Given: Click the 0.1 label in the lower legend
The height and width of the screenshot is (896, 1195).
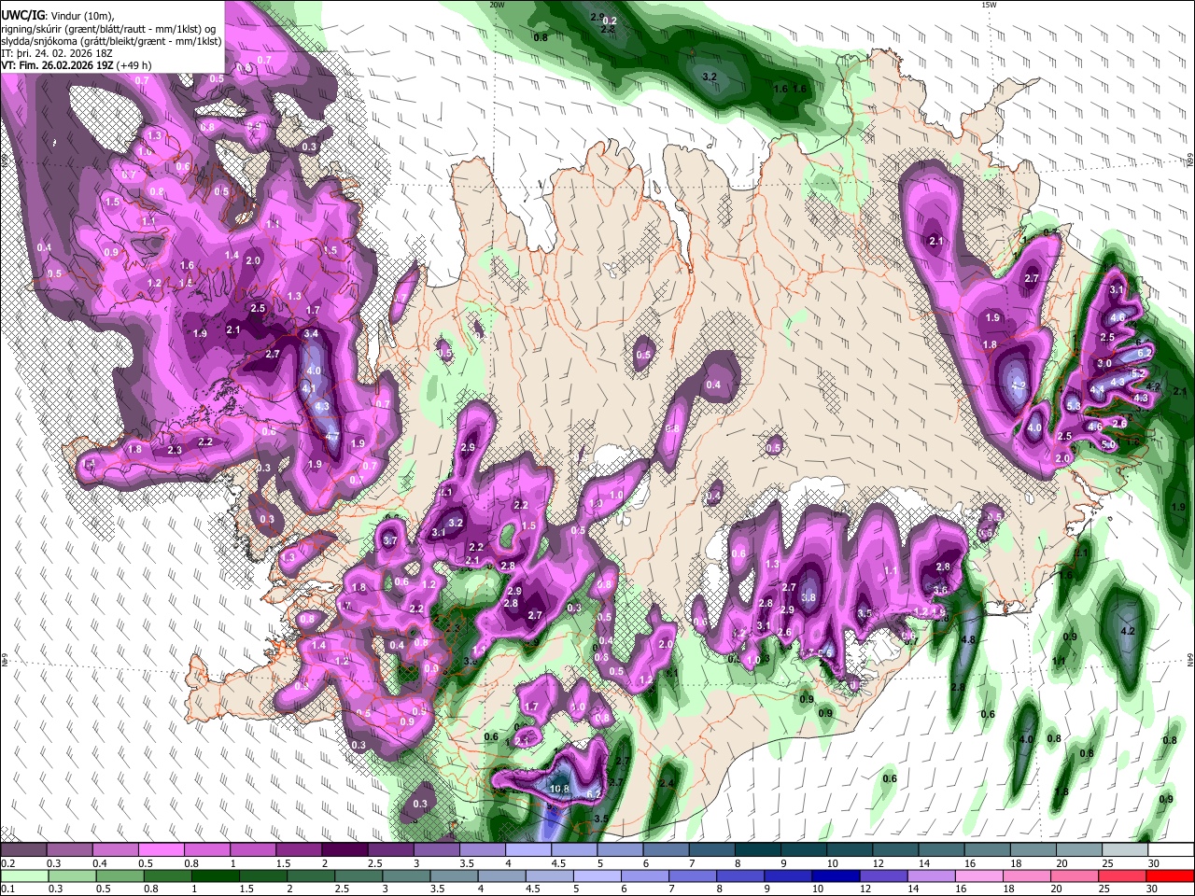Looking at the screenshot, I should coord(6,889).
